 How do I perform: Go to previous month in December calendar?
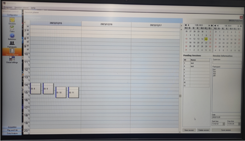coord(189,25)
